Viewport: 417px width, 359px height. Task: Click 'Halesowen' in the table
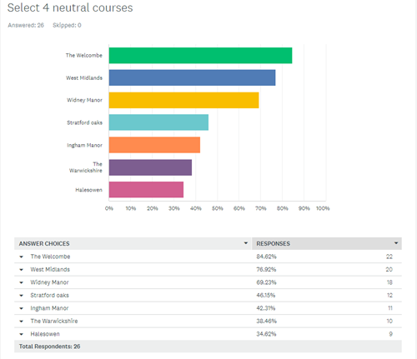[x=45, y=334]
